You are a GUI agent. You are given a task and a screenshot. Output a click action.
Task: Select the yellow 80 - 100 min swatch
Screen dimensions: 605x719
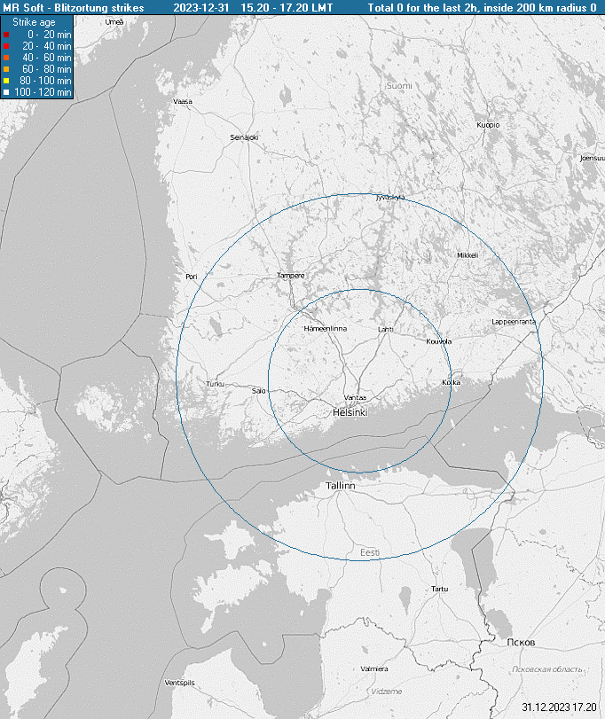click(6, 80)
